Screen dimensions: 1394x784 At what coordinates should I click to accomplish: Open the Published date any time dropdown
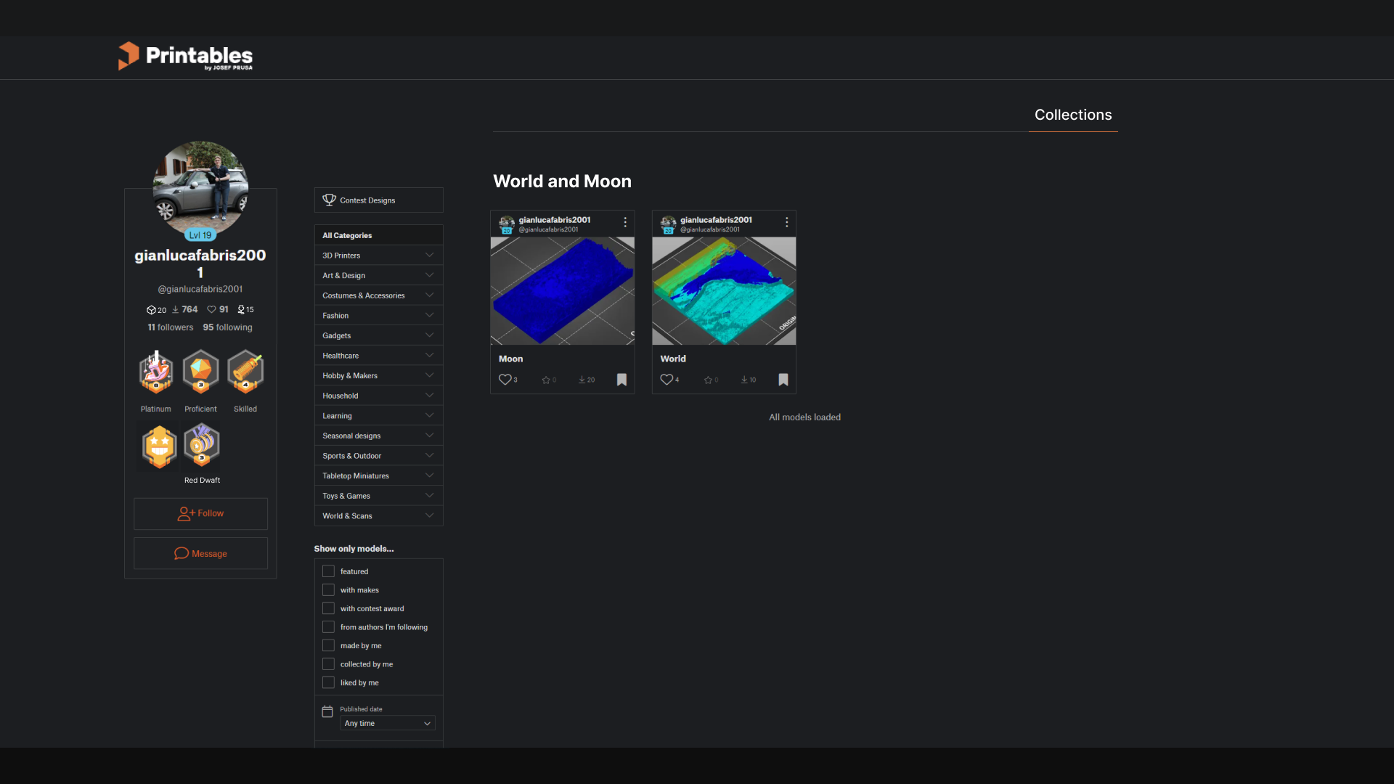pyautogui.click(x=388, y=723)
